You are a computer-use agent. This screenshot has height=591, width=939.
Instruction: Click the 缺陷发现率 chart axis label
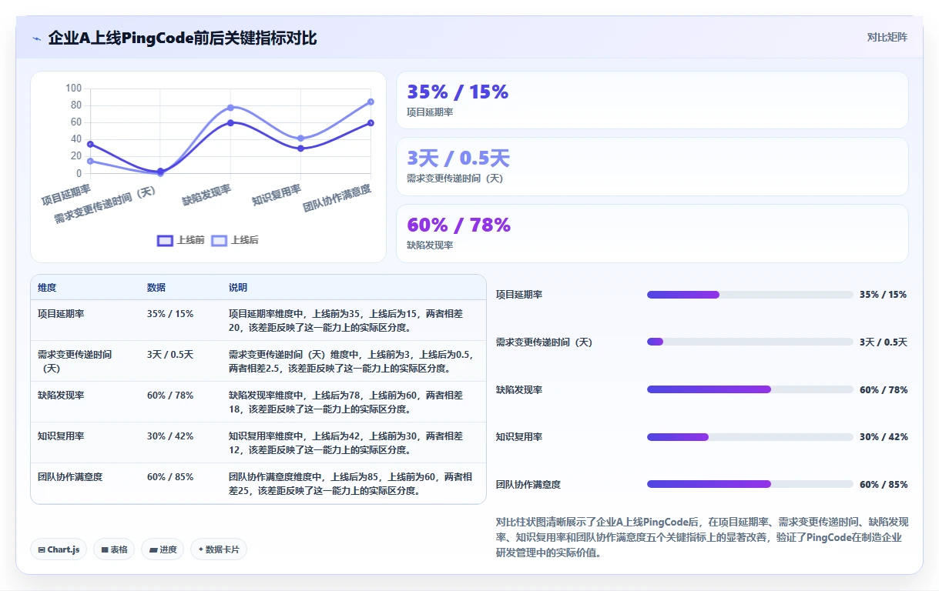point(206,195)
